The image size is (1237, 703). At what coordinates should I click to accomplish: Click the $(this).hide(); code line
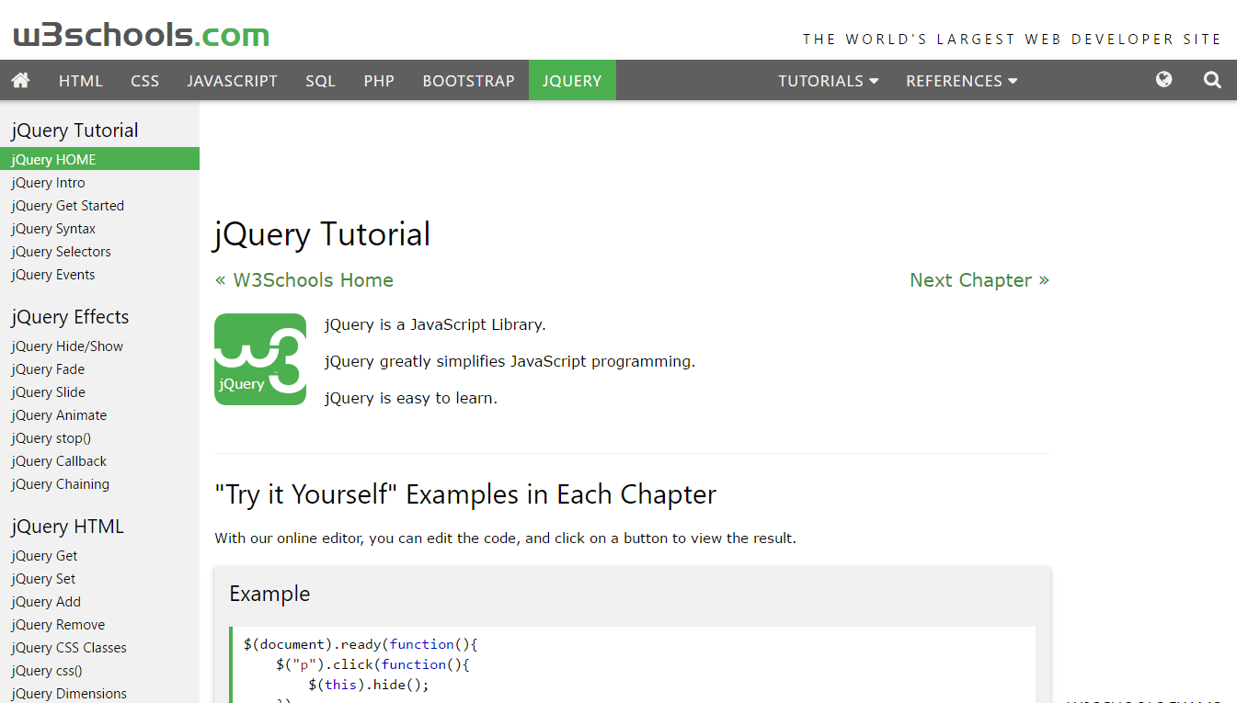[369, 685]
